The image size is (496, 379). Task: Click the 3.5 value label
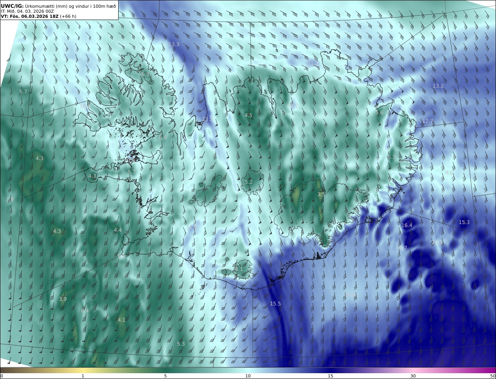click(x=321, y=195)
